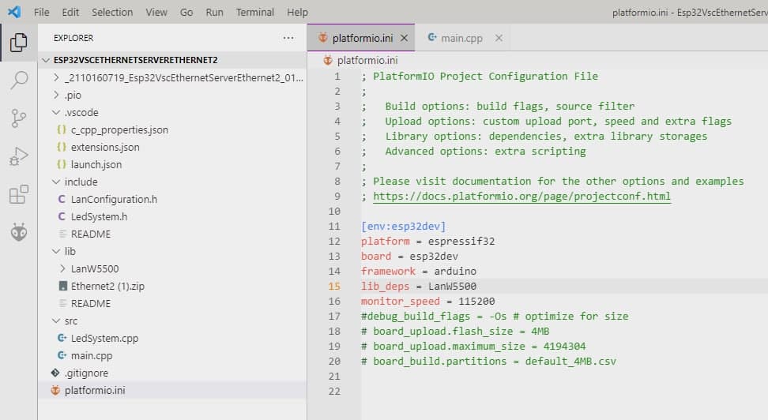The height and width of the screenshot is (420, 768).
Task: Click the breadcrumb platformio.ini icon
Action: tap(328, 60)
